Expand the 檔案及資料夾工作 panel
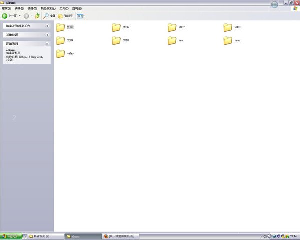The width and height of the screenshot is (300, 240). tap(47, 25)
